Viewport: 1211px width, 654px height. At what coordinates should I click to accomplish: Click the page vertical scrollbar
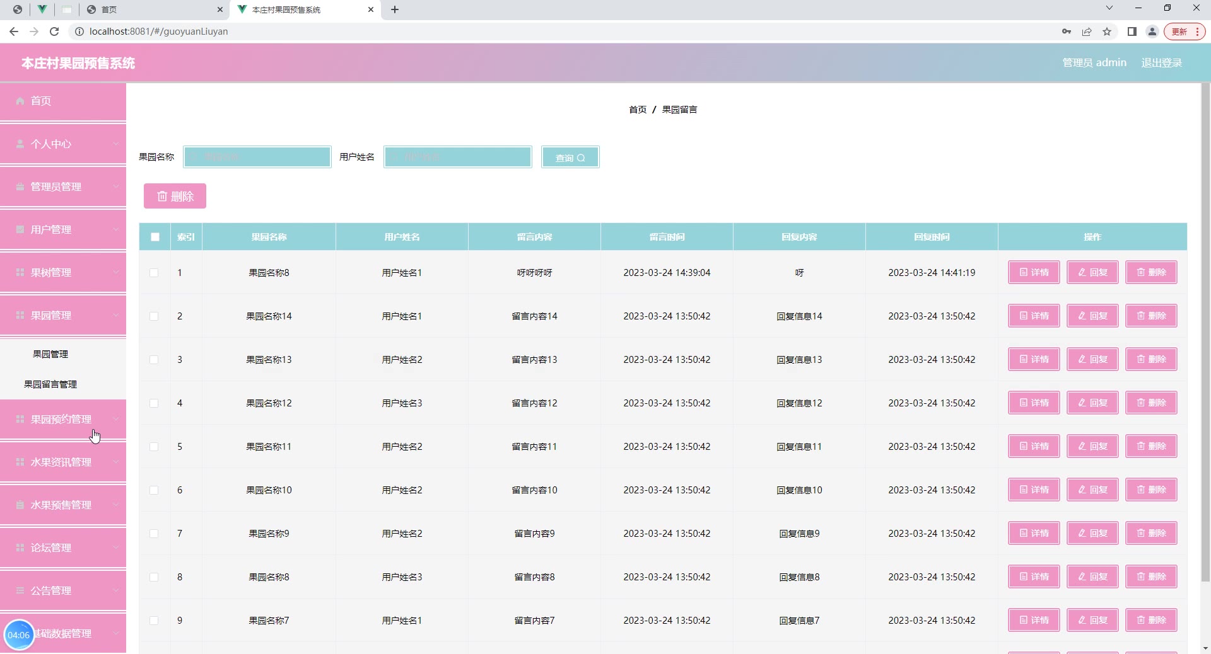[x=1205, y=332]
